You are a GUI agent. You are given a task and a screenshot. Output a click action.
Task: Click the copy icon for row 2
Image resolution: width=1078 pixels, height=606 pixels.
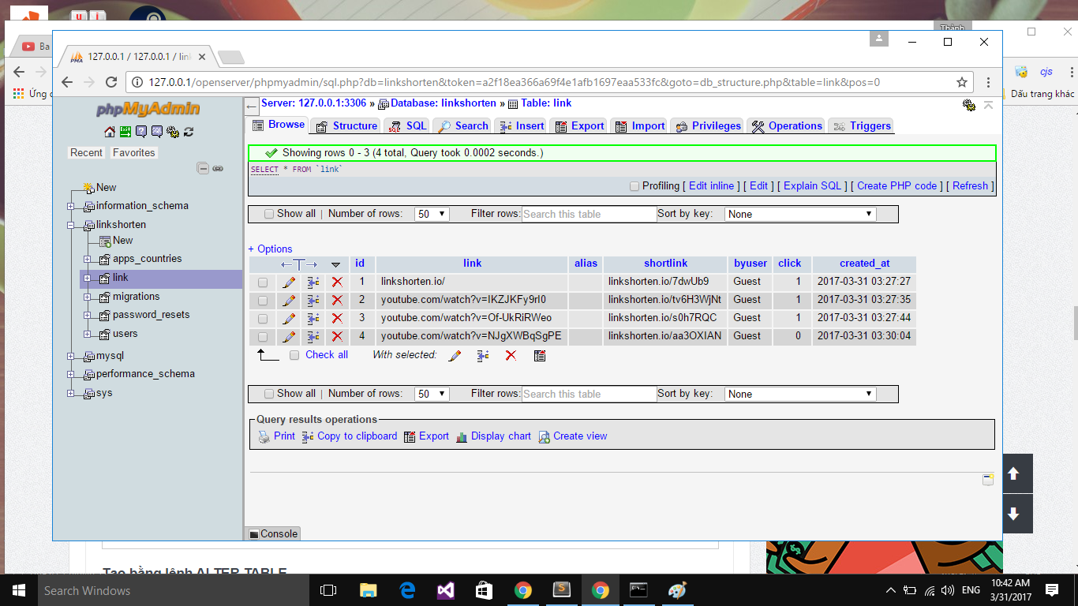coord(313,300)
